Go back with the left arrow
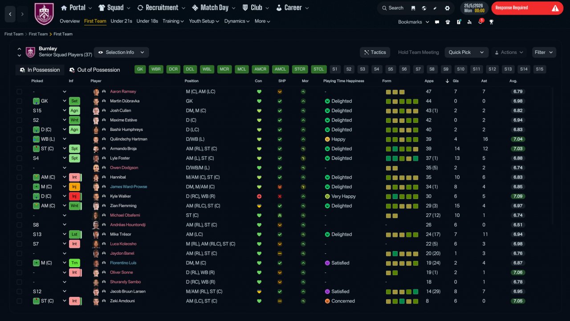The image size is (570, 321). [x=11, y=14]
